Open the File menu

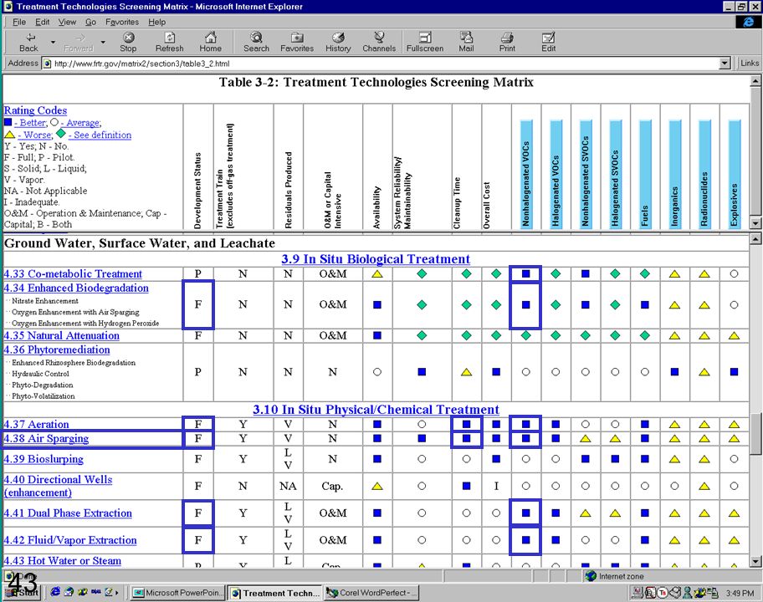[x=19, y=22]
